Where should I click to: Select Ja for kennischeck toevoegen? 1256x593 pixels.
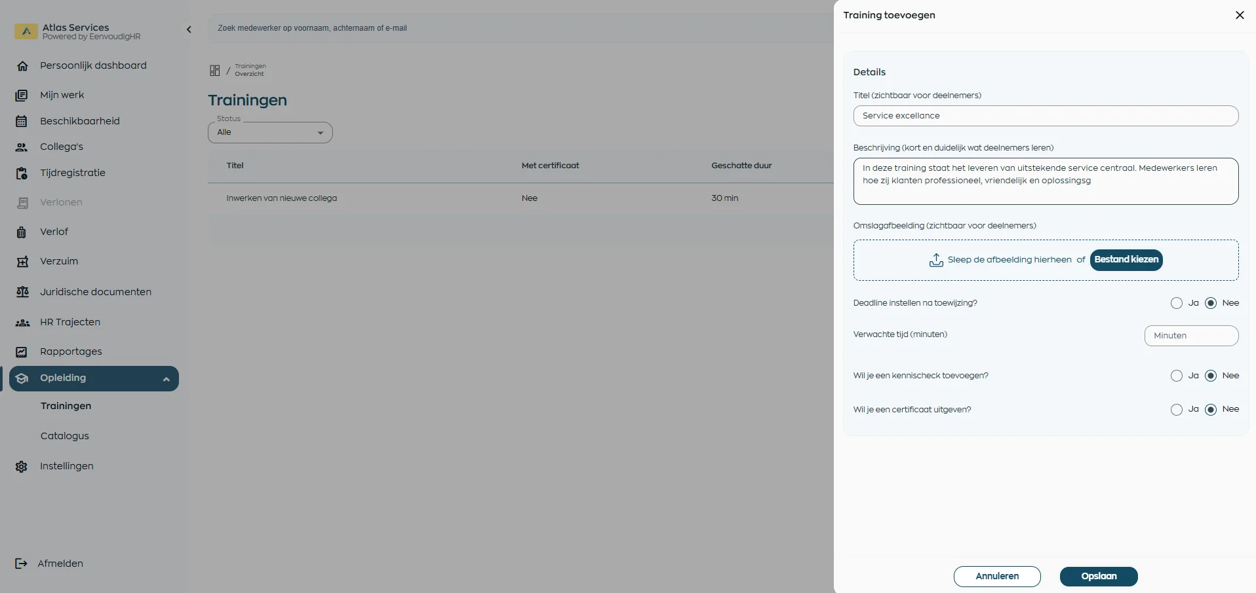click(x=1177, y=376)
